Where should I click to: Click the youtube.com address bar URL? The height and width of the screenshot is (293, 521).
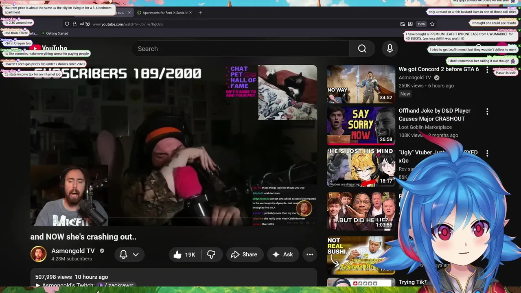127,24
